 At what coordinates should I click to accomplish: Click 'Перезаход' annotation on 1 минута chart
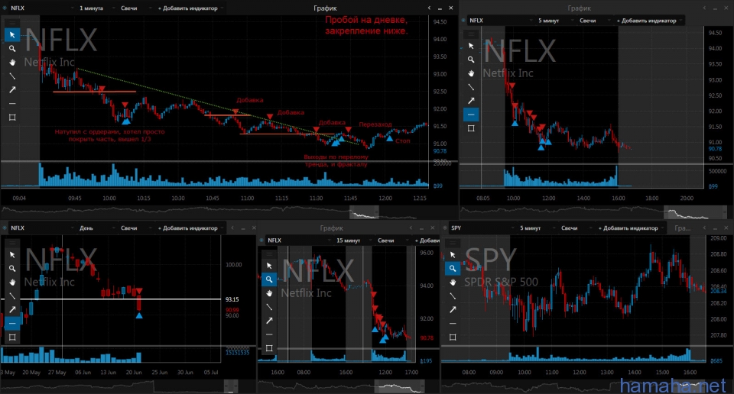click(375, 124)
